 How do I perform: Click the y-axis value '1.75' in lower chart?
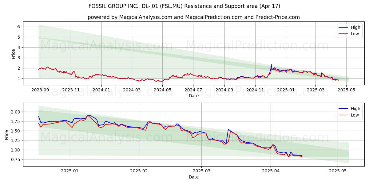[15, 121]
